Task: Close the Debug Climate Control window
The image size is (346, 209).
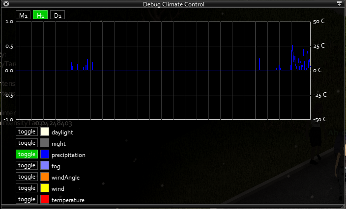Action: [x=6, y=4]
